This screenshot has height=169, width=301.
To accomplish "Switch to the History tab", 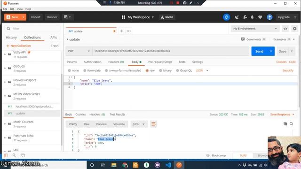I will point(11,38).
